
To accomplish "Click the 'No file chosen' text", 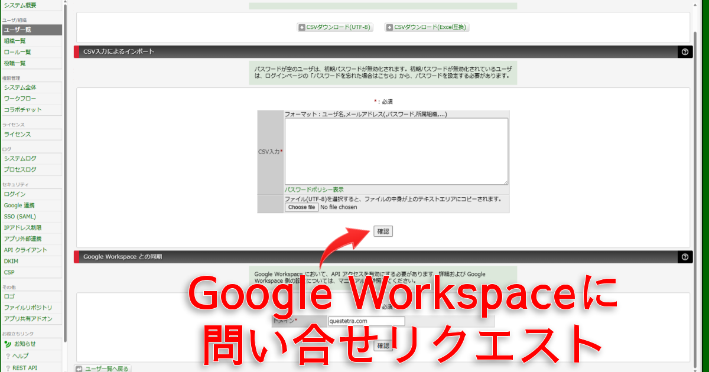I will coord(339,207).
